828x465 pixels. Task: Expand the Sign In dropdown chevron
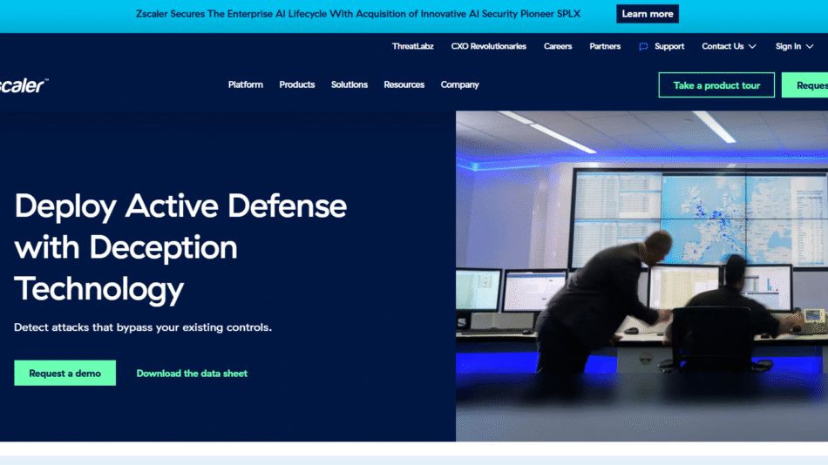[x=810, y=46]
